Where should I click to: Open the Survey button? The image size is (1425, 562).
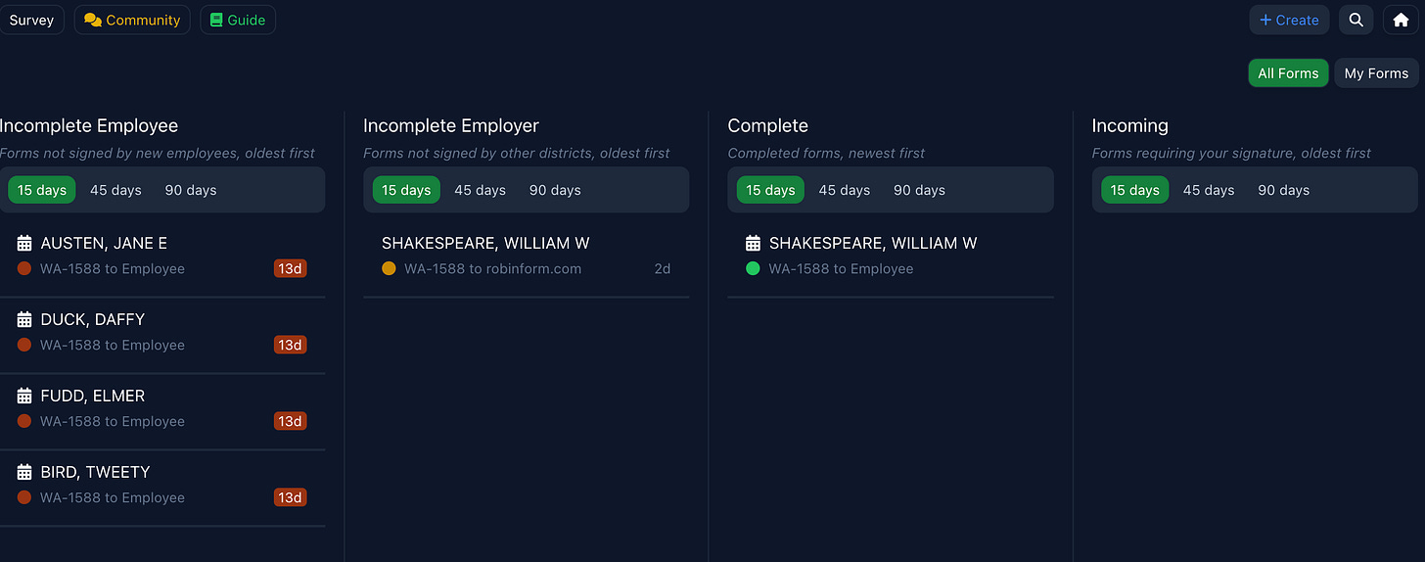[31, 20]
